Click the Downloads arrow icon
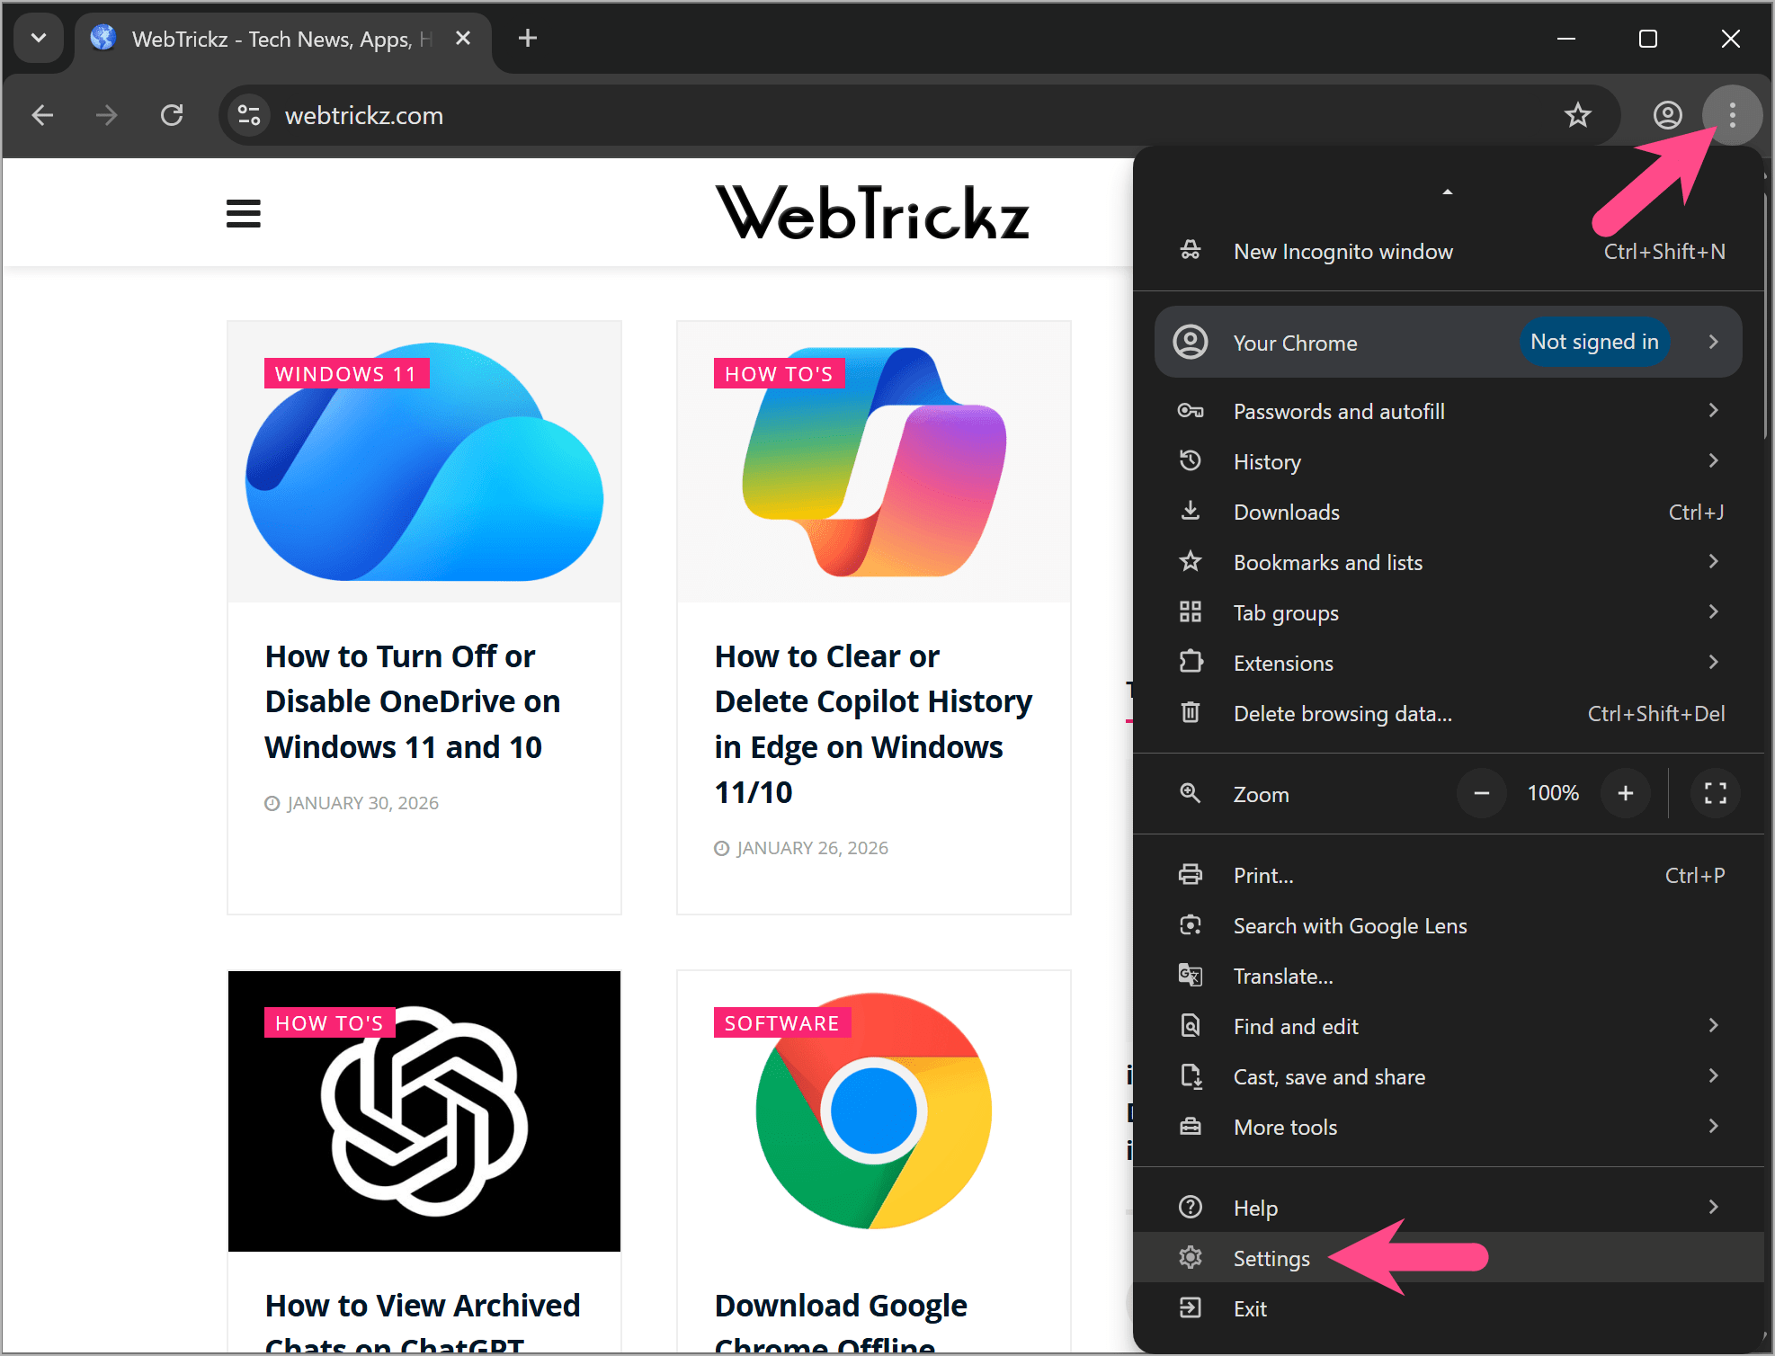This screenshot has height=1356, width=1775. point(1191,511)
